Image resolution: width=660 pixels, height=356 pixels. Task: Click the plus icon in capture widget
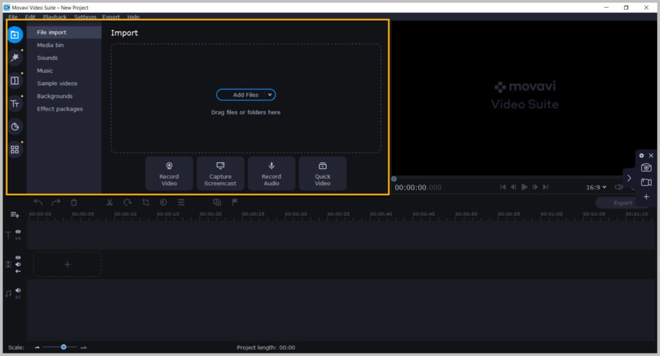pos(646,197)
